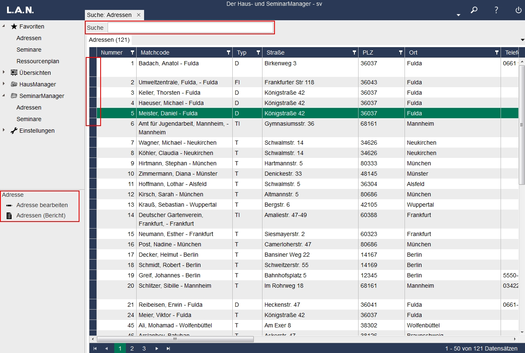
Task: Click the magnifier search icon in header
Action: click(474, 10)
